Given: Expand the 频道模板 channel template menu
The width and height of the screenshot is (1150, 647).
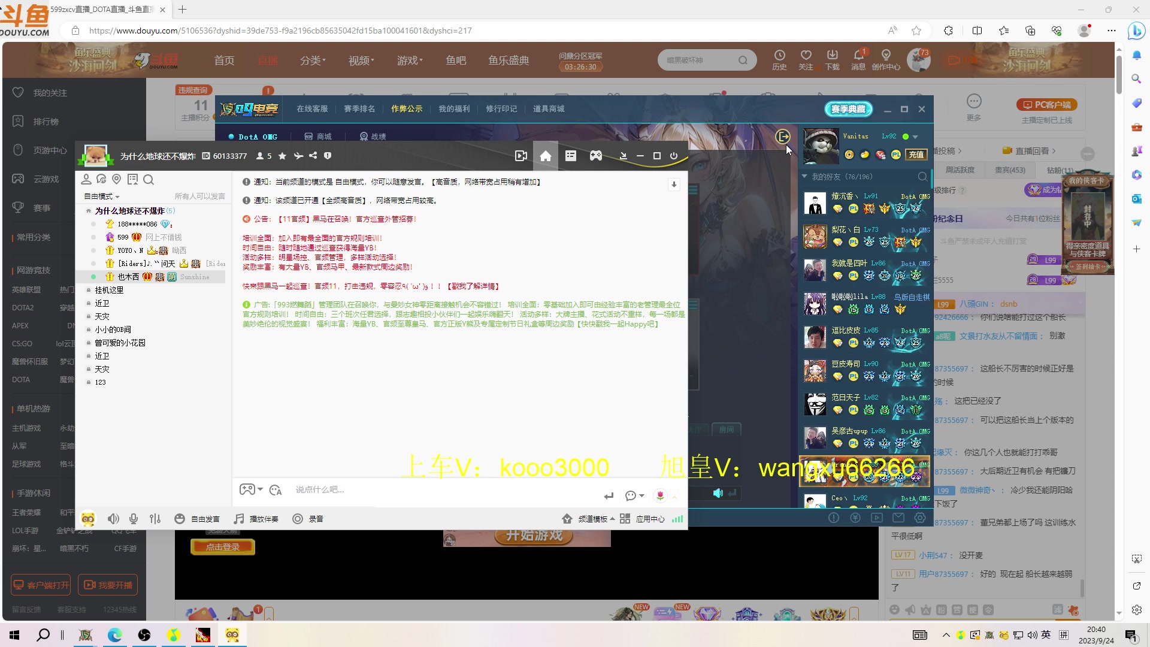Looking at the screenshot, I should tap(588, 519).
